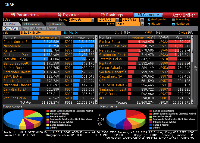200x143 pixels.
Task: Enable the Porcentaj checkbox
Action: click(173, 20)
